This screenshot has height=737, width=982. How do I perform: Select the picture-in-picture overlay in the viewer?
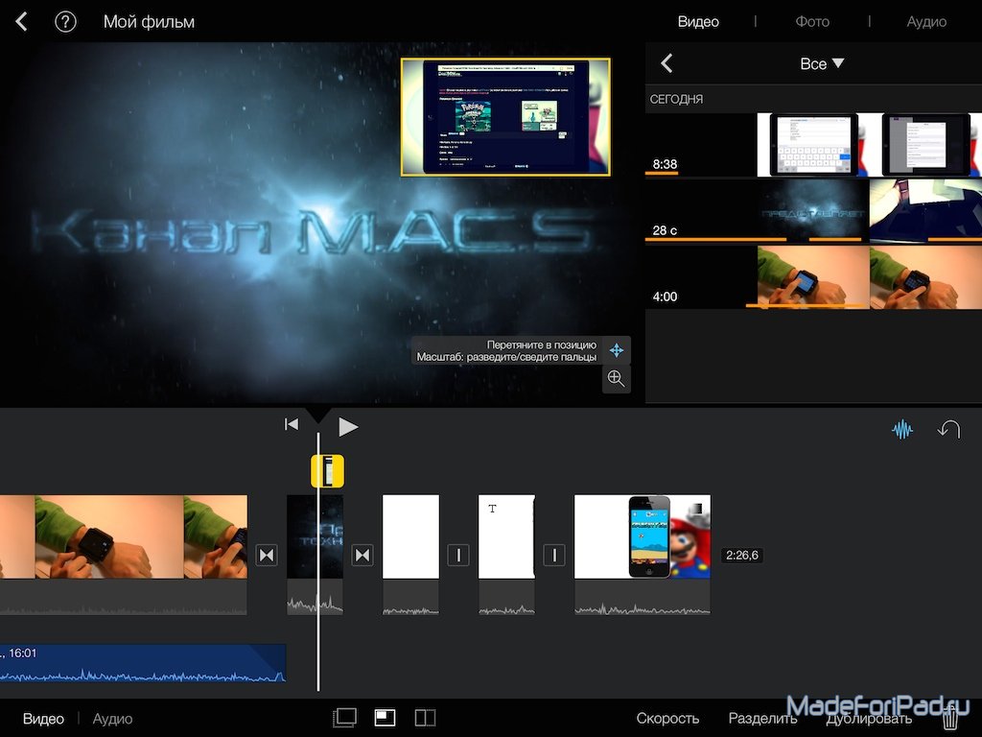click(505, 116)
